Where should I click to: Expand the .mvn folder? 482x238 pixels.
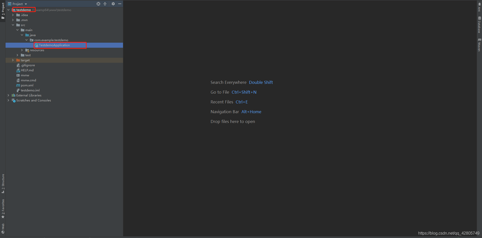[13, 20]
